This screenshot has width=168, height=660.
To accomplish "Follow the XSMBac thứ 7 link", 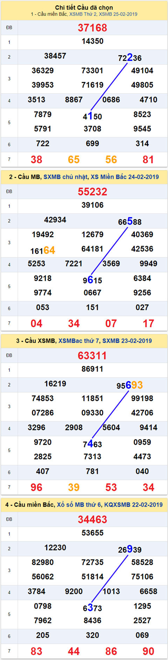I will click(x=79, y=341).
